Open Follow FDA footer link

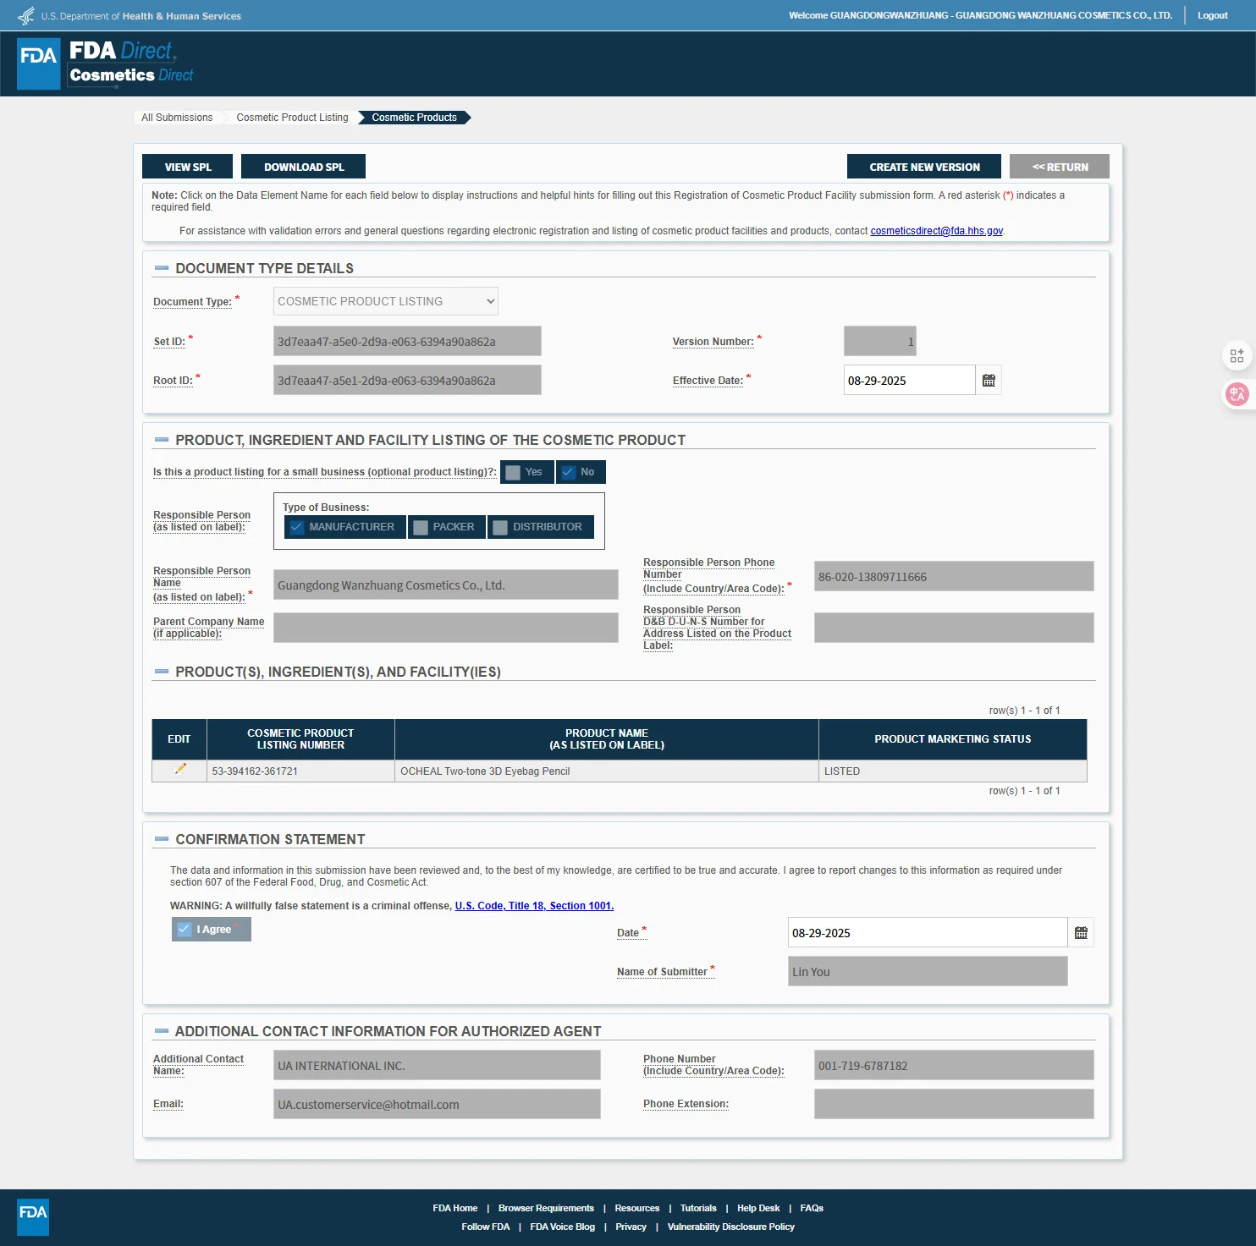coord(486,1227)
